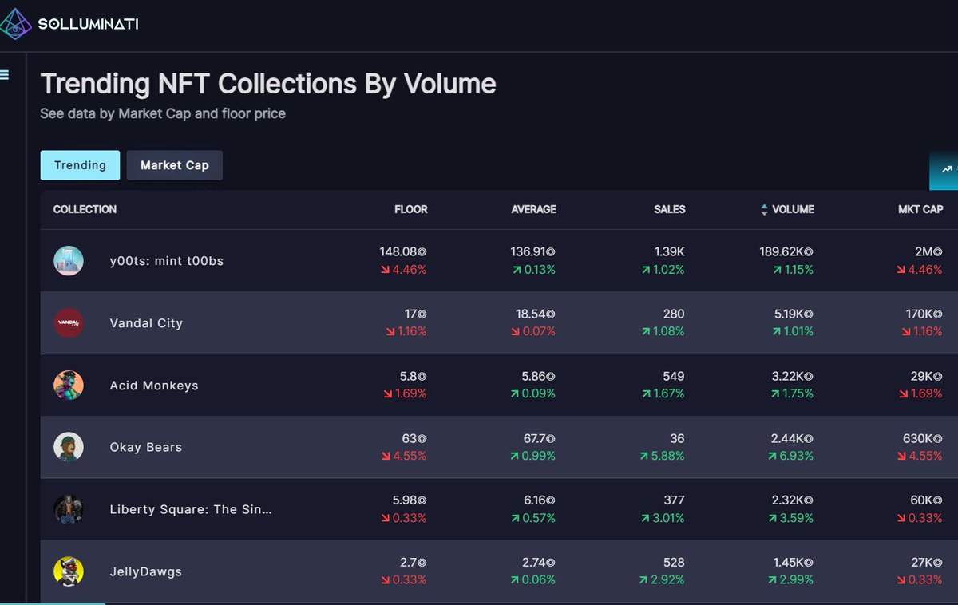The height and width of the screenshot is (605, 958).
Task: Open the Okay Bears collection name link
Action: [146, 447]
